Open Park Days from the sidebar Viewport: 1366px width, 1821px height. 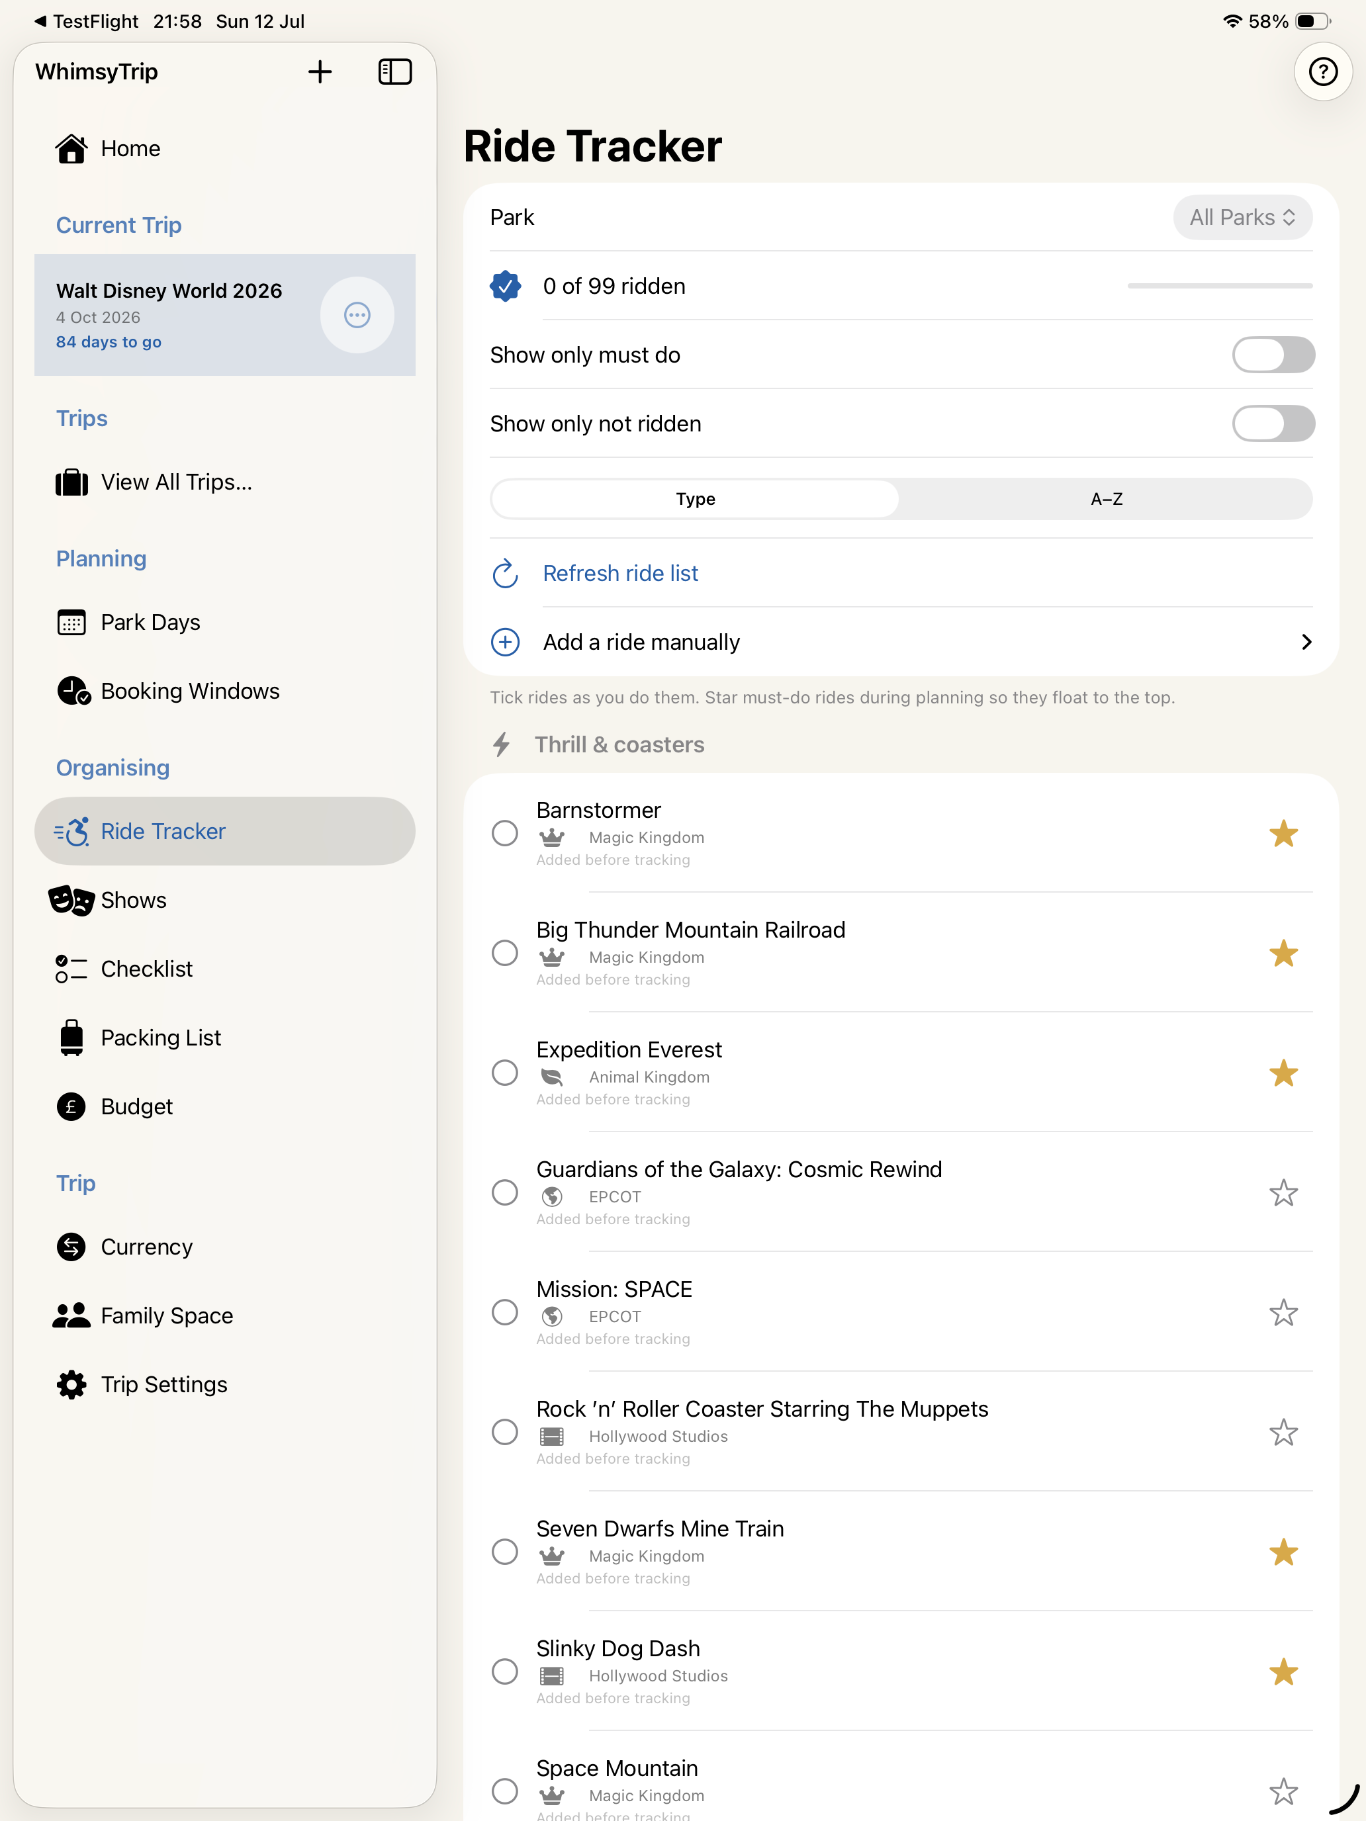tap(225, 623)
